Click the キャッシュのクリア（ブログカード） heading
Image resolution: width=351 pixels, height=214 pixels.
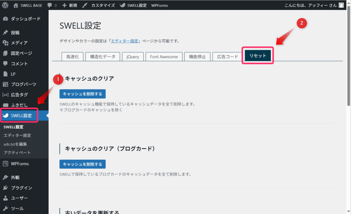110,149
